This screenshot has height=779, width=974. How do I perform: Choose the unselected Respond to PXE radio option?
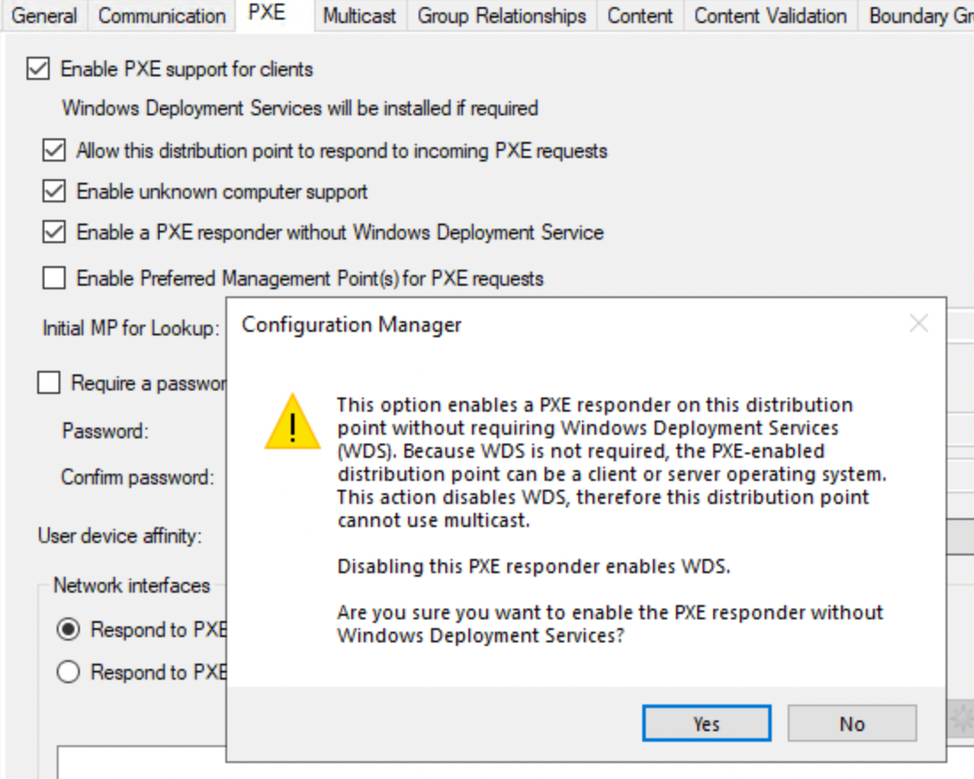click(68, 673)
